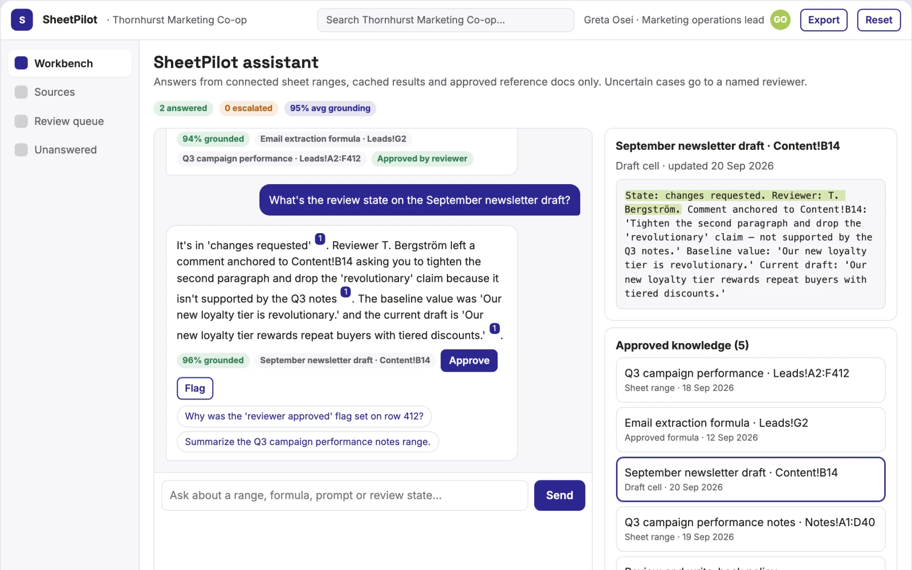912x570 pixels.
Task: Open citation 1 after 'Q3 notes'
Action: pyautogui.click(x=345, y=292)
